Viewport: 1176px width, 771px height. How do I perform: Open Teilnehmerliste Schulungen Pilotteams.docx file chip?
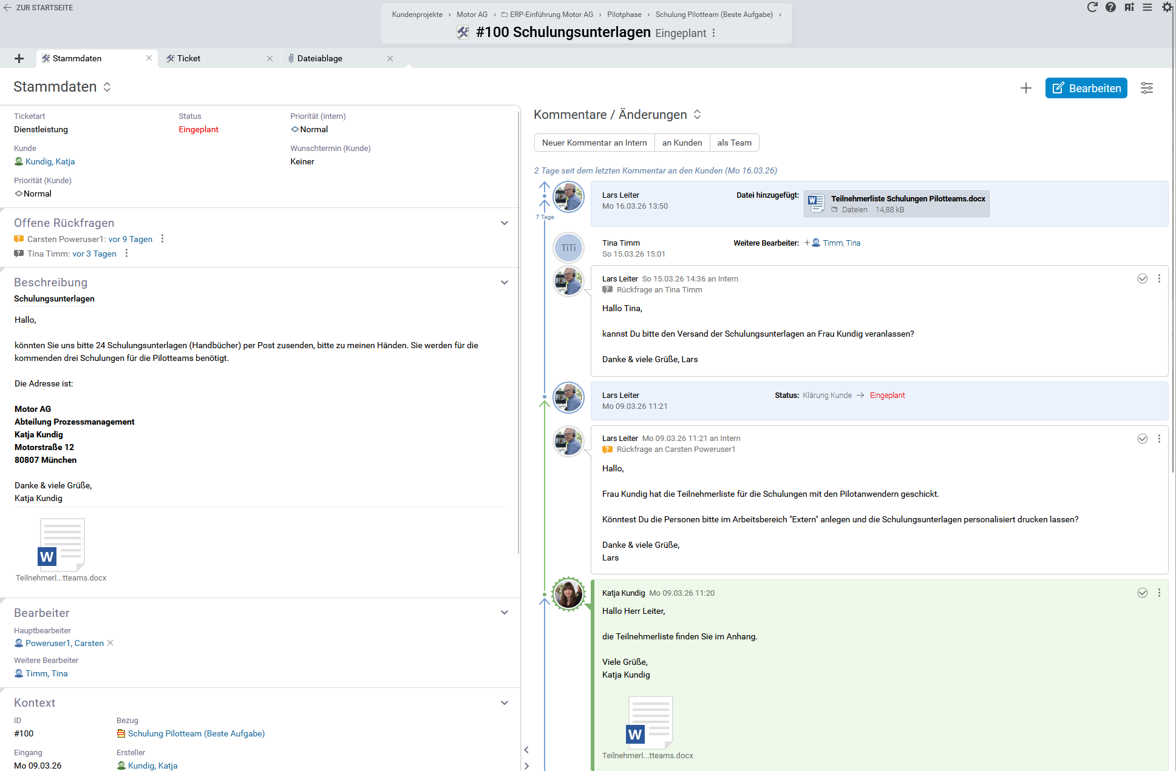pos(897,204)
